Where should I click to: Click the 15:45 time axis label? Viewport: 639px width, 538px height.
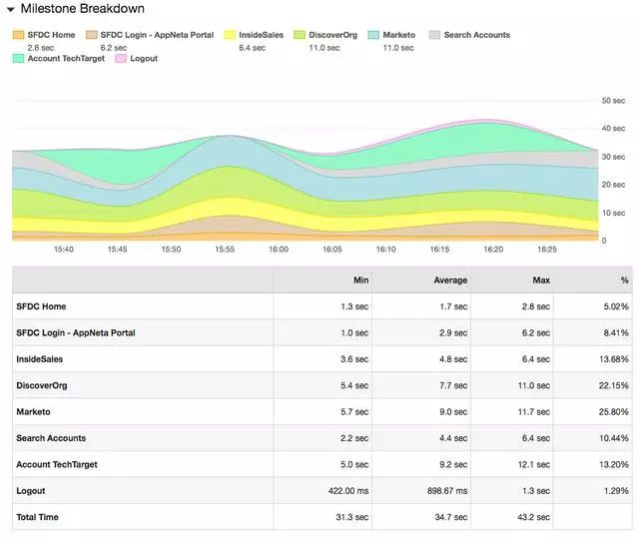tap(118, 250)
